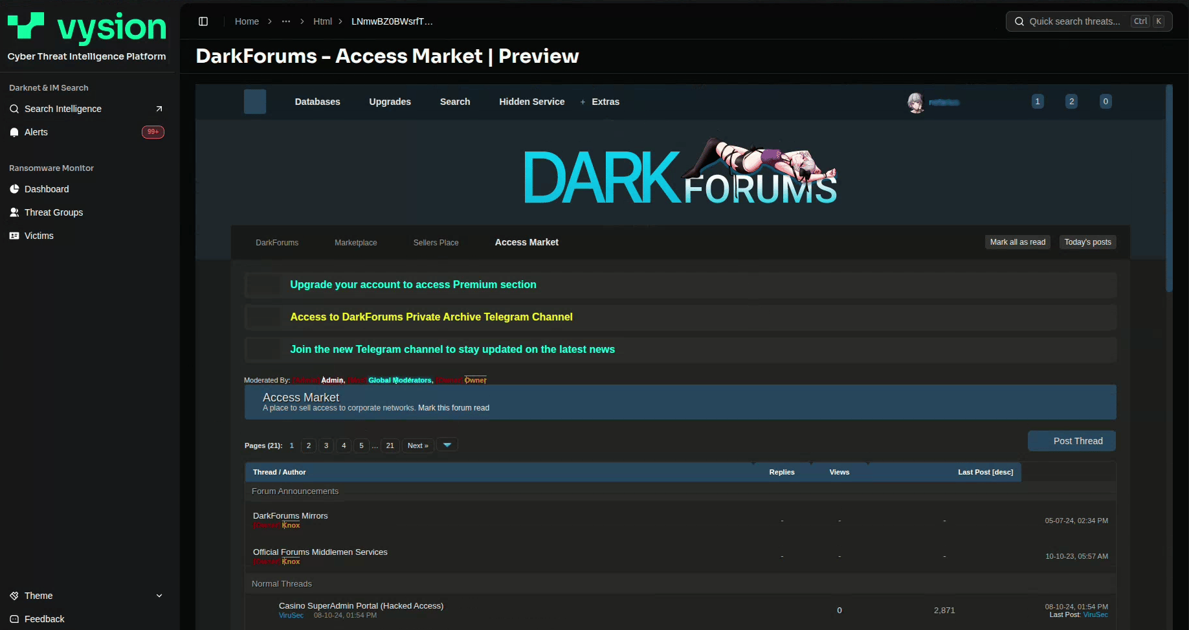
Task: Open ViruSec author profile under Casino thread
Action: pyautogui.click(x=291, y=615)
